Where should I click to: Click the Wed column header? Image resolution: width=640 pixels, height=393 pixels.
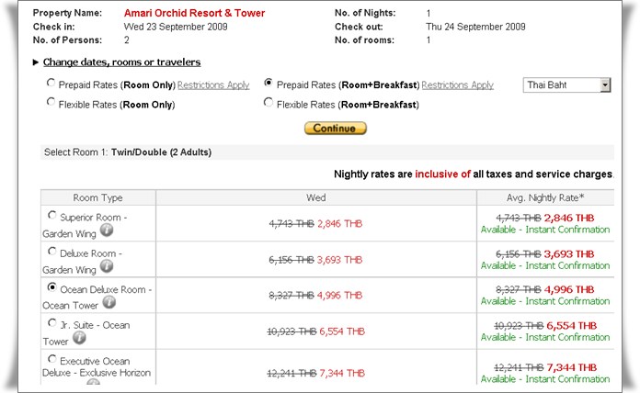pos(316,197)
